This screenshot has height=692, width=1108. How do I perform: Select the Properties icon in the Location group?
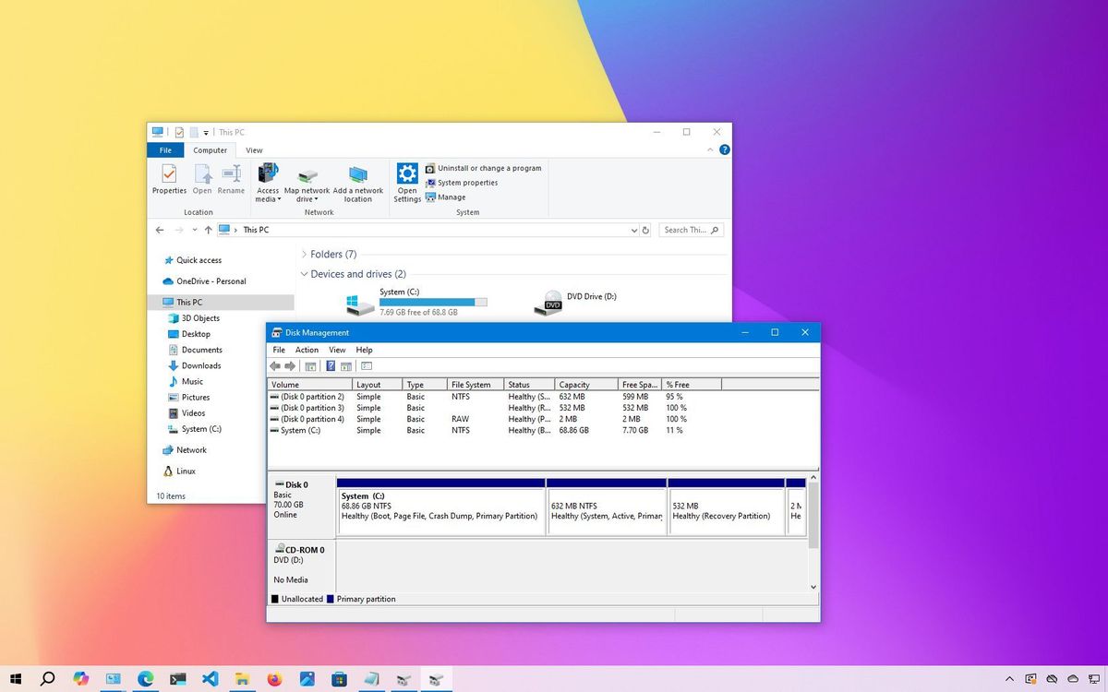click(x=169, y=175)
